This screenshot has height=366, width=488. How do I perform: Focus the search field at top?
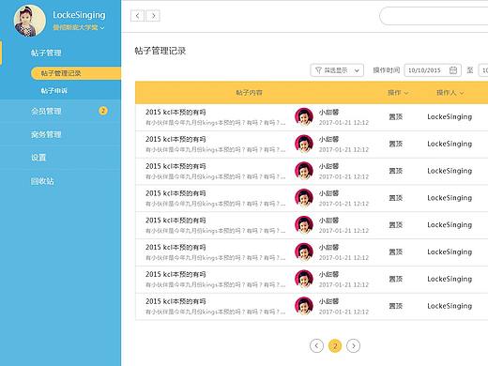coord(434,16)
